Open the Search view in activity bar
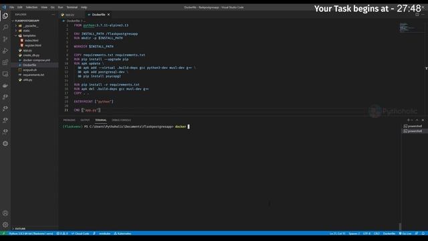 [x=5, y=27]
